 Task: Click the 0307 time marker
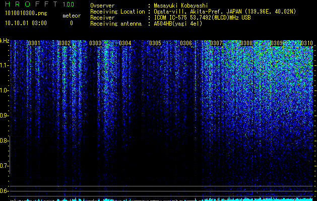tap(216, 43)
